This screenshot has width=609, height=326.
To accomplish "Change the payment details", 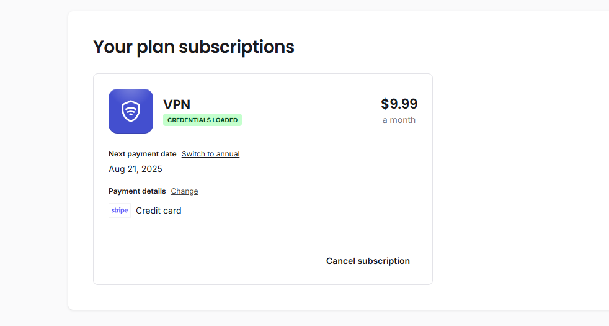I will click(x=184, y=191).
